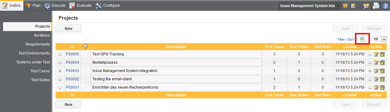Click archive icon for Einrichten des neuen Rechenzentrums row
390x112 pixels.
(382, 87)
